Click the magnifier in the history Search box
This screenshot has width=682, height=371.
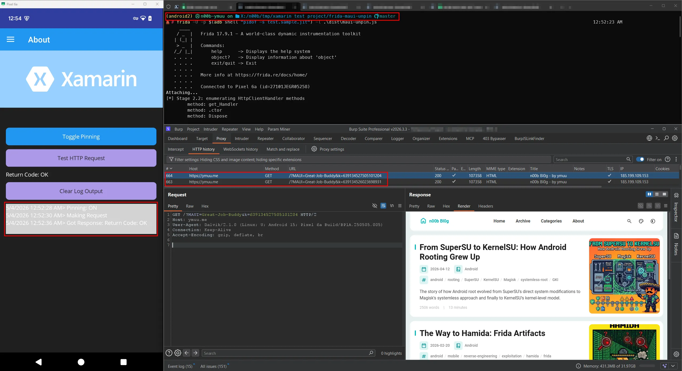tap(629, 159)
